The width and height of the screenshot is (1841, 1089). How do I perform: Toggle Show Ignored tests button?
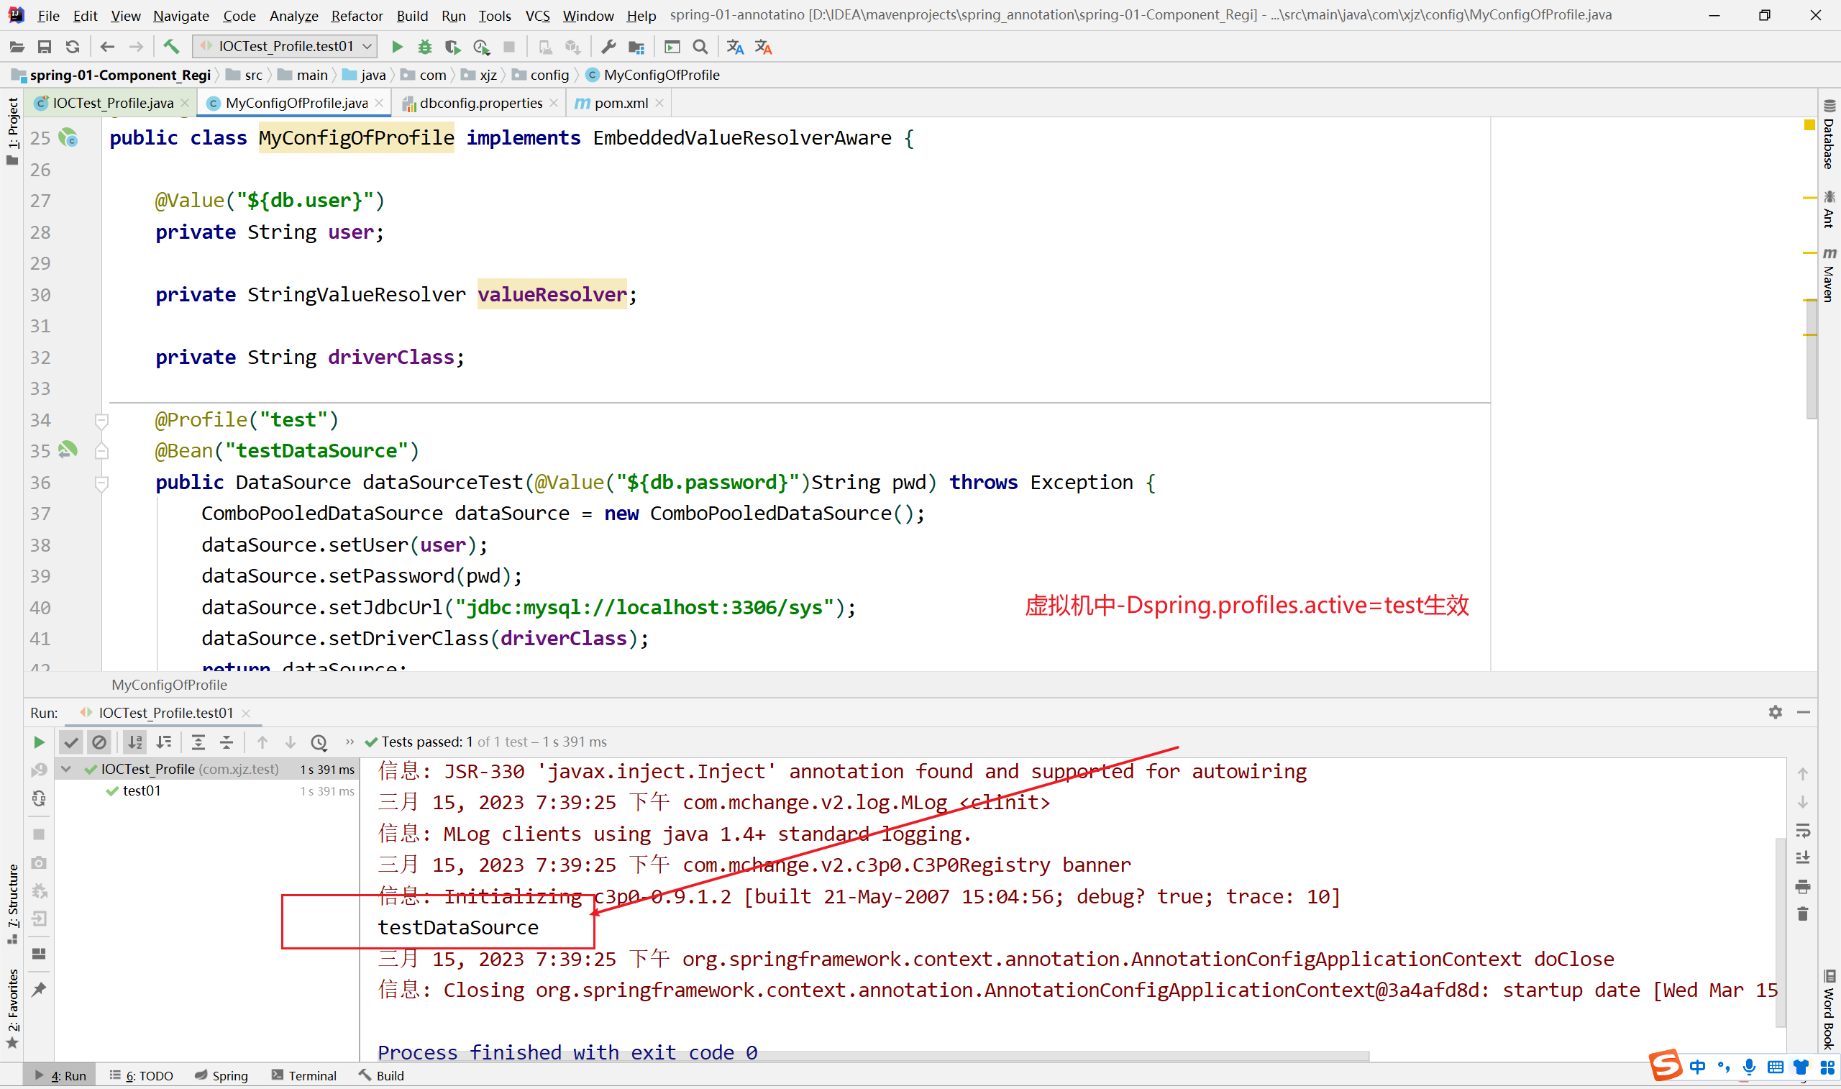[x=99, y=742]
